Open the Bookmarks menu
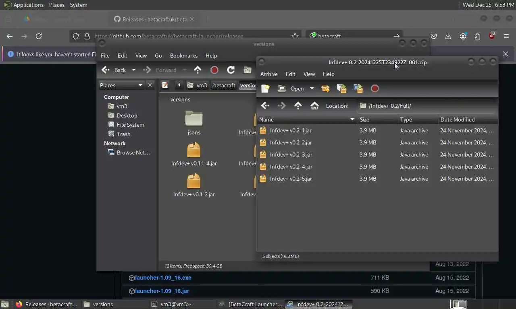The height and width of the screenshot is (309, 516). (x=184, y=56)
